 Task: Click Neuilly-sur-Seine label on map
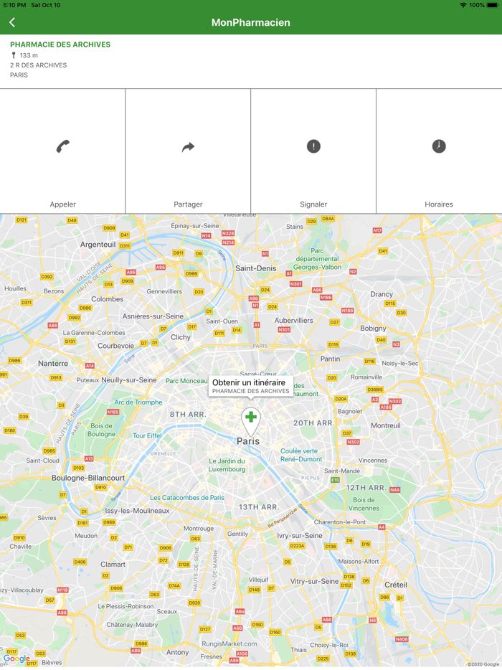(x=129, y=380)
